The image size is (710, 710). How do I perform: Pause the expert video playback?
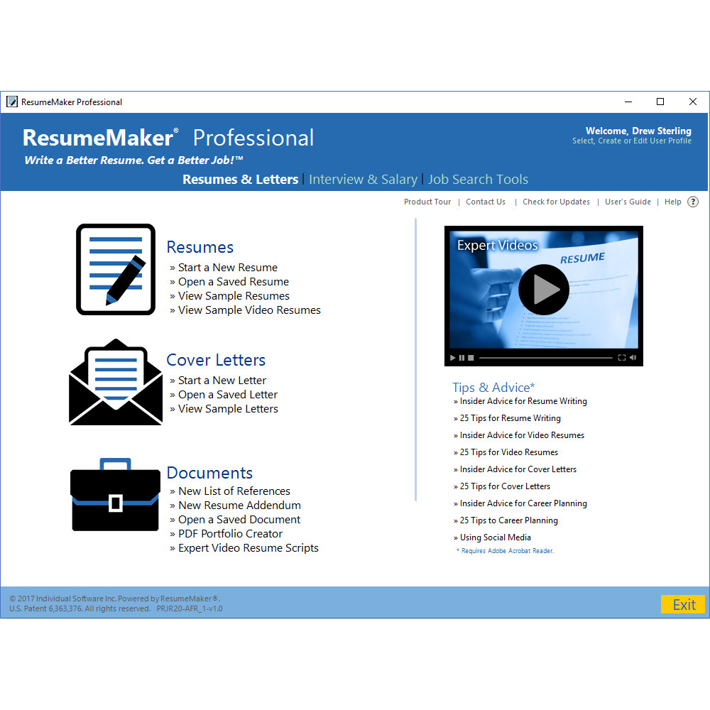coord(461,357)
